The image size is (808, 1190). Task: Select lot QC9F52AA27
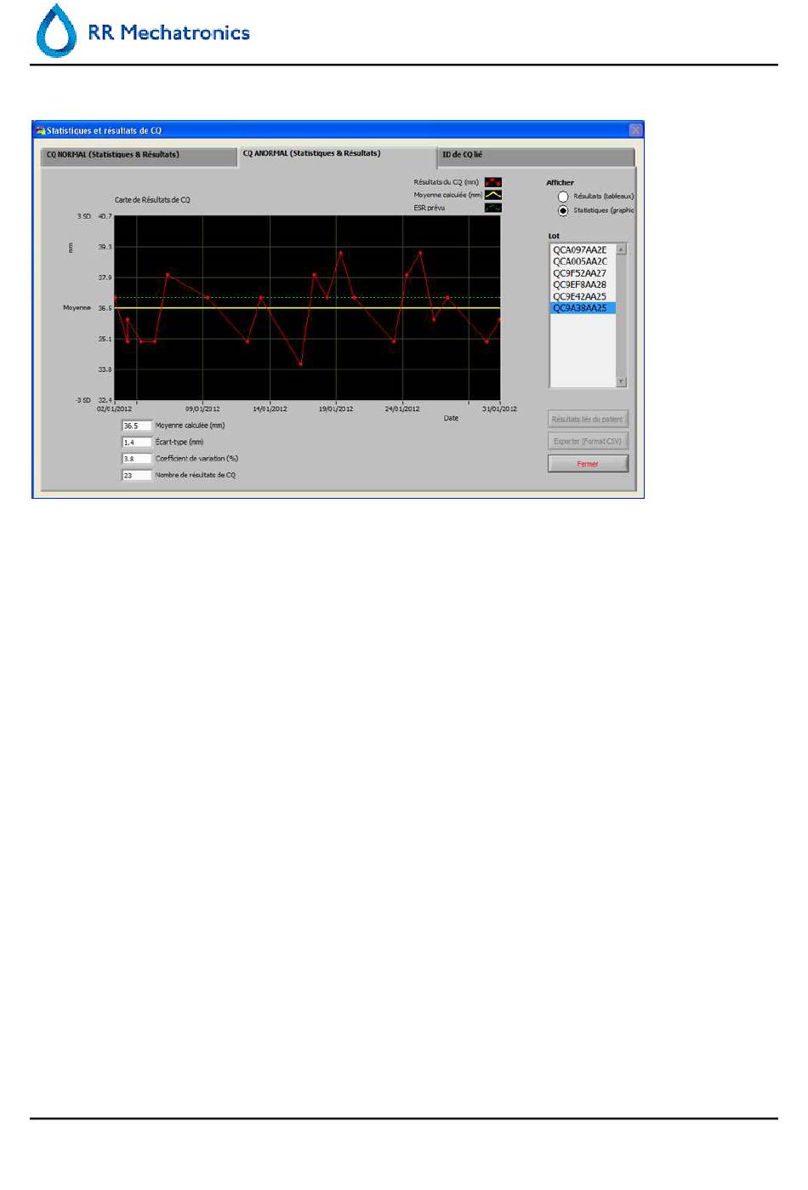pyautogui.click(x=583, y=273)
